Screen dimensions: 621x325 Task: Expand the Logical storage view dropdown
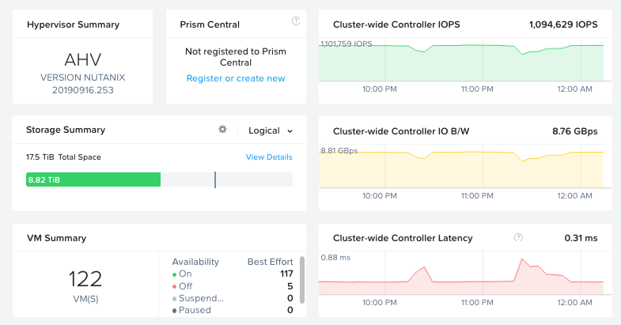tap(271, 130)
